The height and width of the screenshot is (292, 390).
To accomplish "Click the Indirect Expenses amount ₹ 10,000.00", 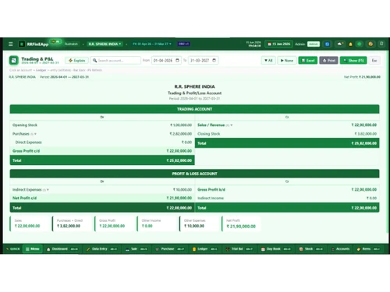I will point(183,190).
